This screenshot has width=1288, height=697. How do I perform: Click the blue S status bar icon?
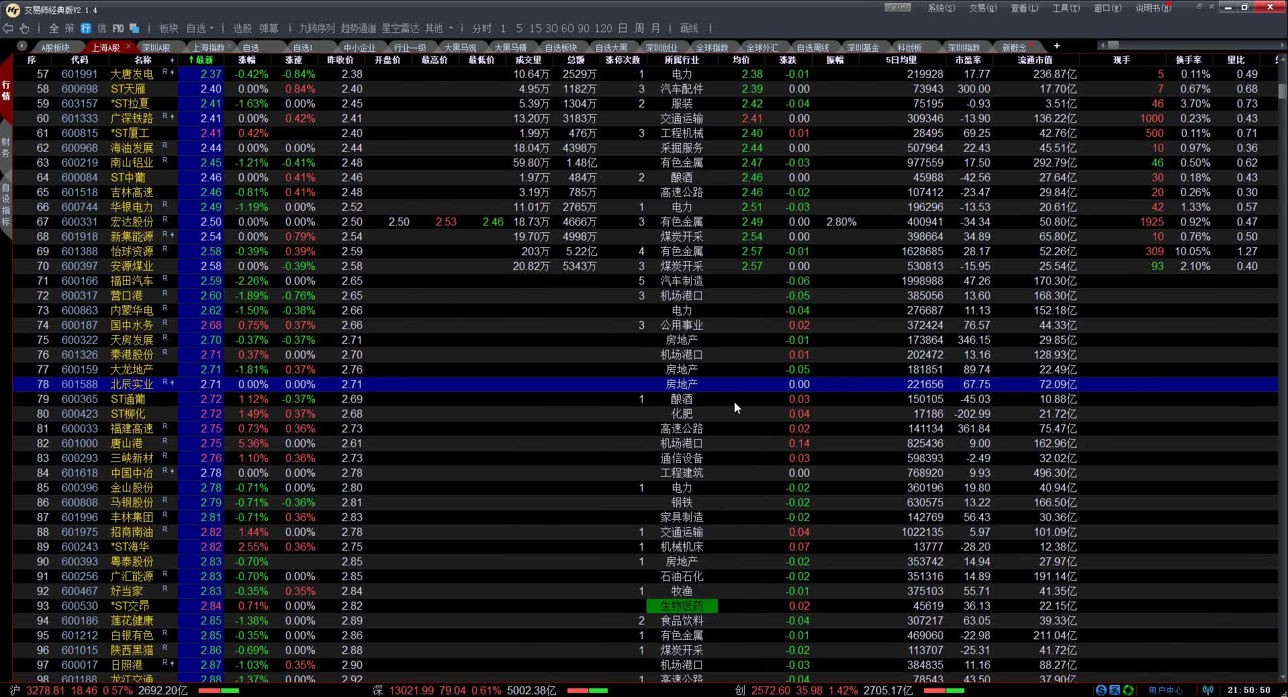tap(1101, 690)
